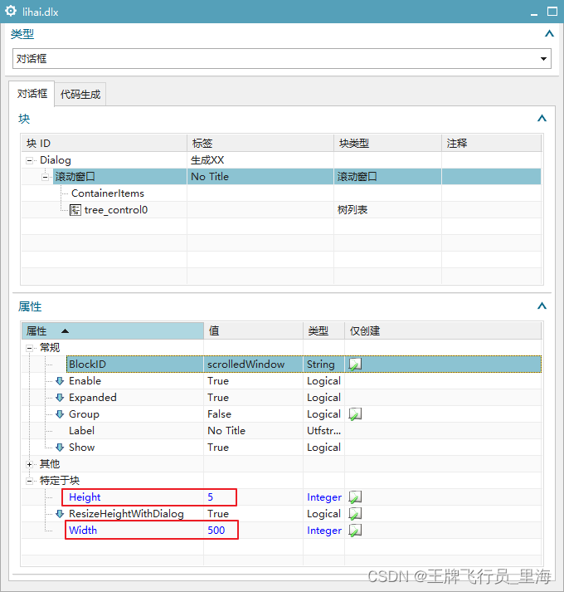
Task: Click the create-only icon in the Height row
Action: [355, 497]
